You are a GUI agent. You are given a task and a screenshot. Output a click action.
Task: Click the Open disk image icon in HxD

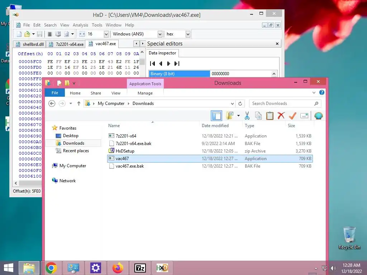(x=67, y=34)
